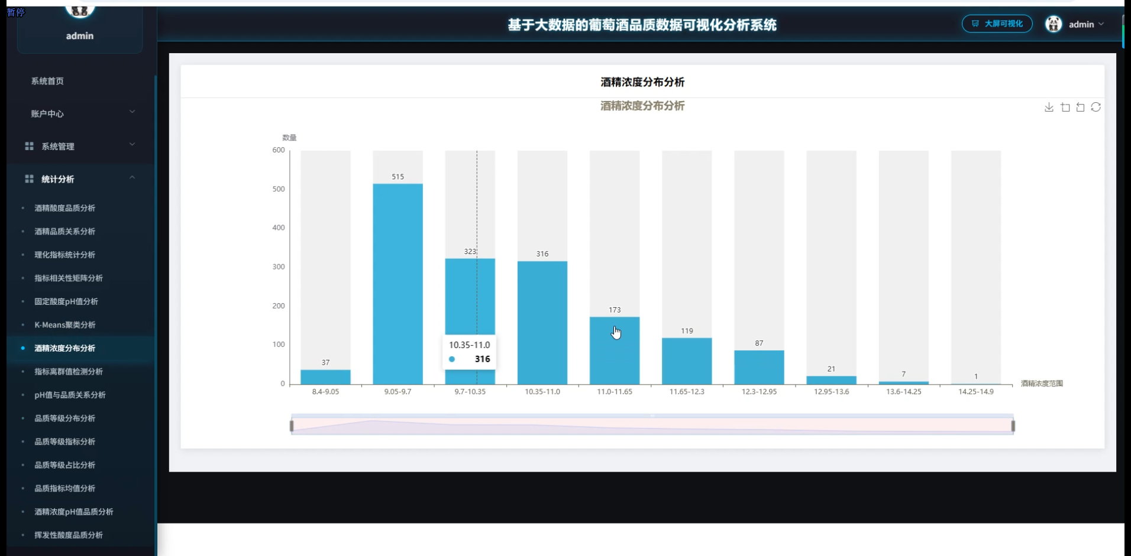Open 固定酸度pH值分析 page
The width and height of the screenshot is (1131, 556).
66,301
